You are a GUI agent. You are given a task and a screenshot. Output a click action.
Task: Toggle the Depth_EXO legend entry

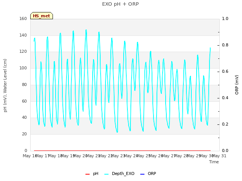point(119,173)
